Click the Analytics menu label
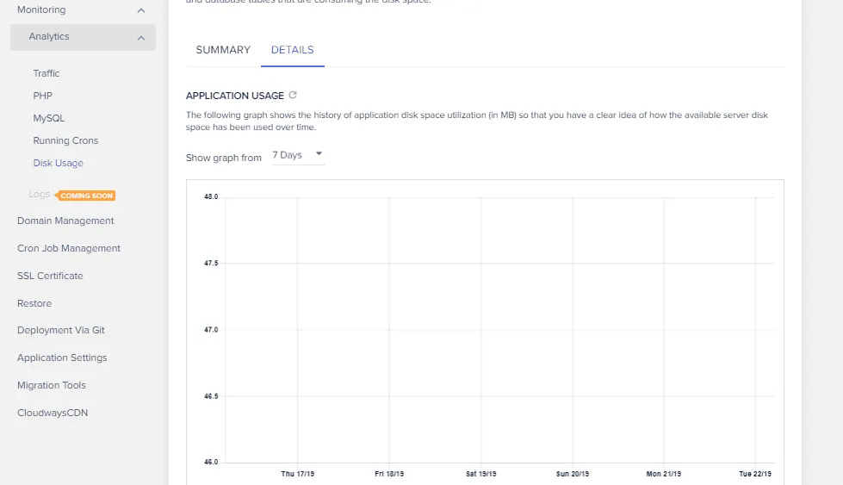Image resolution: width=843 pixels, height=485 pixels. coord(49,36)
